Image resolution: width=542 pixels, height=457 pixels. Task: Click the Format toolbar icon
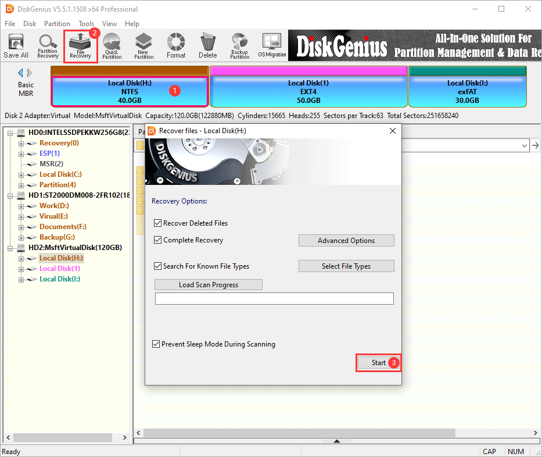tap(176, 46)
